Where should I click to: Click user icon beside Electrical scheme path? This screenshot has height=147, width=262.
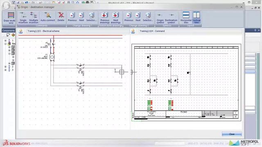[21, 31]
